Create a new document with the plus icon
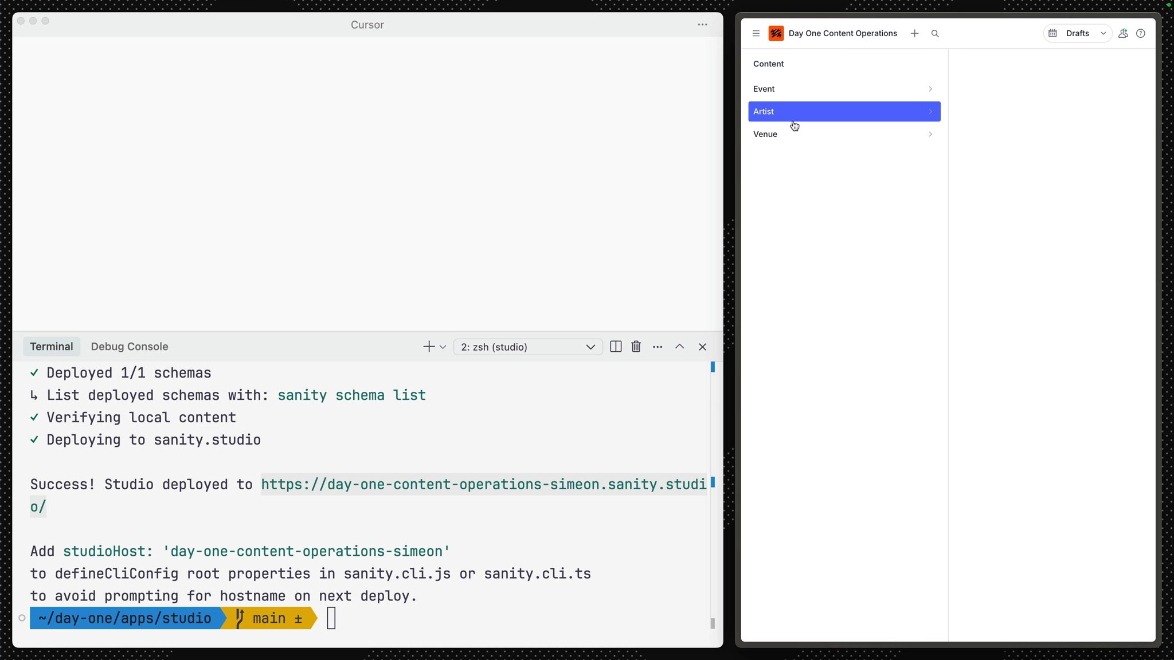The height and width of the screenshot is (660, 1174). point(914,33)
